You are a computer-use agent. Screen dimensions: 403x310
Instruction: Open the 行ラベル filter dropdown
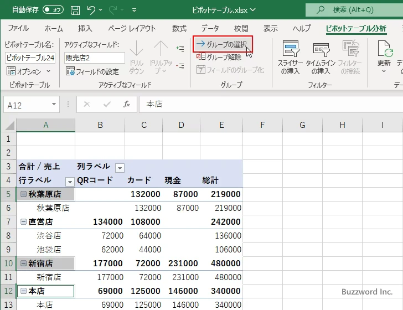click(x=70, y=182)
